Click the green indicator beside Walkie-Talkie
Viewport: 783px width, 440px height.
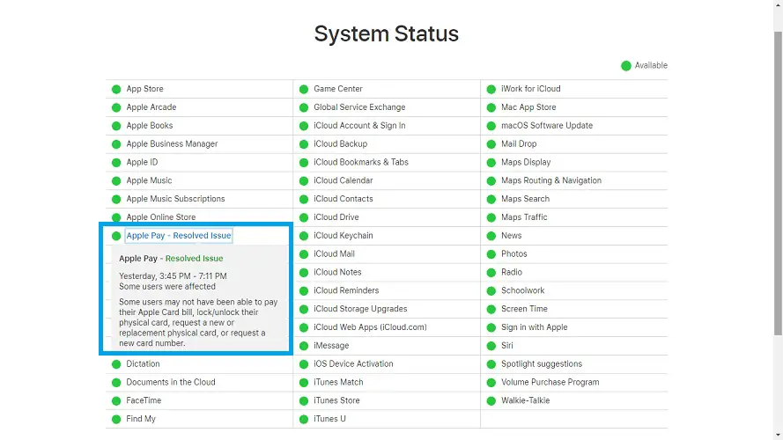[491, 400]
